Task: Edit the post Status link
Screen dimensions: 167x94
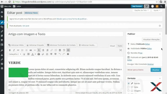Action: coord(147,44)
